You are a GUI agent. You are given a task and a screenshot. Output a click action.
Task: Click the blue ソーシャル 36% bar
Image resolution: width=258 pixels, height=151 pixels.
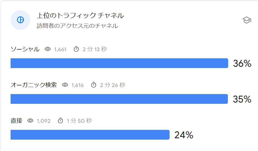(x=119, y=63)
